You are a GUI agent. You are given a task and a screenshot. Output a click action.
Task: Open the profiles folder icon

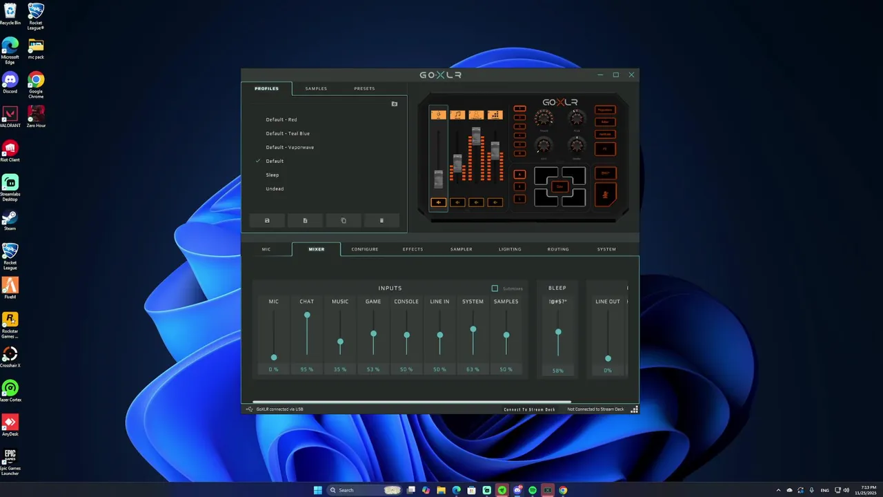[395, 104]
